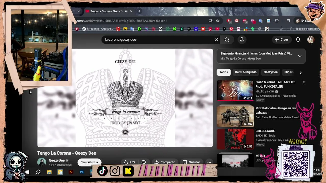326x183 pixels.
Task: Open a new browser tab
Action: (139, 11)
